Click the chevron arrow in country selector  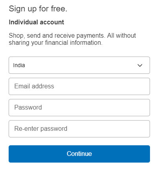pyautogui.click(x=140, y=65)
